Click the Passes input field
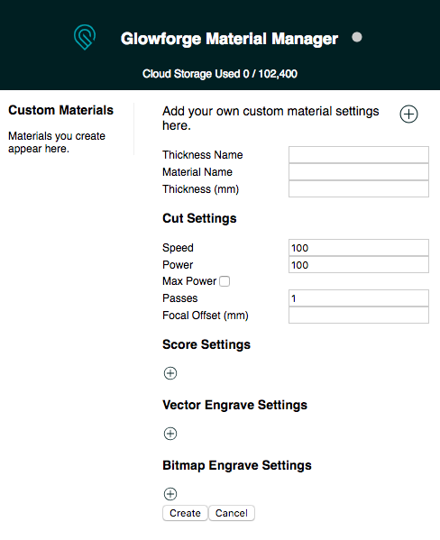440x540 pixels. coord(359,297)
